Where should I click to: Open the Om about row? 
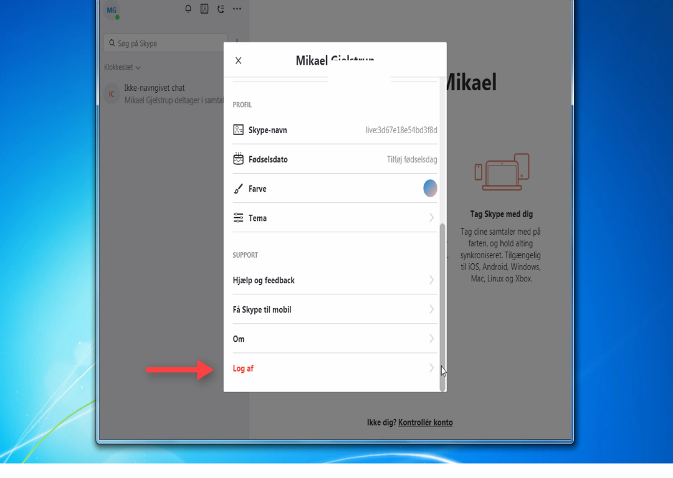click(x=335, y=339)
